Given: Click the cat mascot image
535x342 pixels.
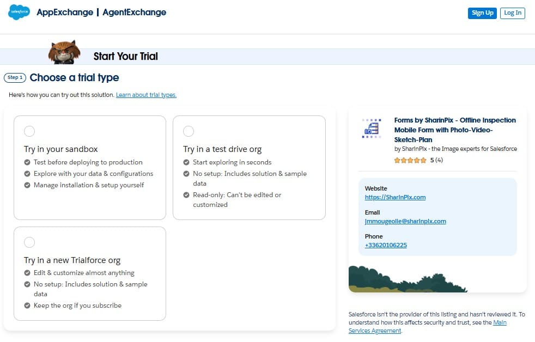Looking at the screenshot, I should pos(64,52).
